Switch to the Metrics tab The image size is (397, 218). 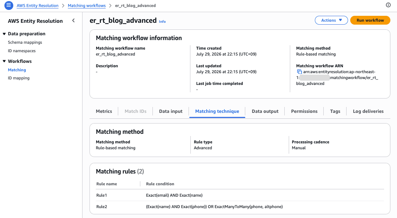coord(104,111)
